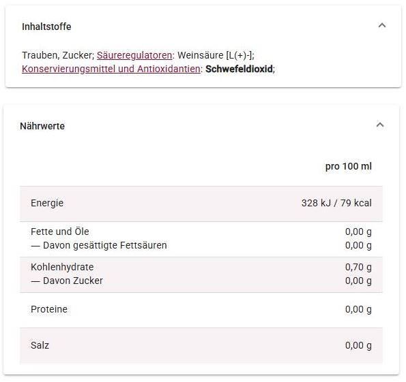The width and height of the screenshot is (406, 382).
Task: Collapse the Inhaltsstoffe section chevron
Action: [x=382, y=26]
